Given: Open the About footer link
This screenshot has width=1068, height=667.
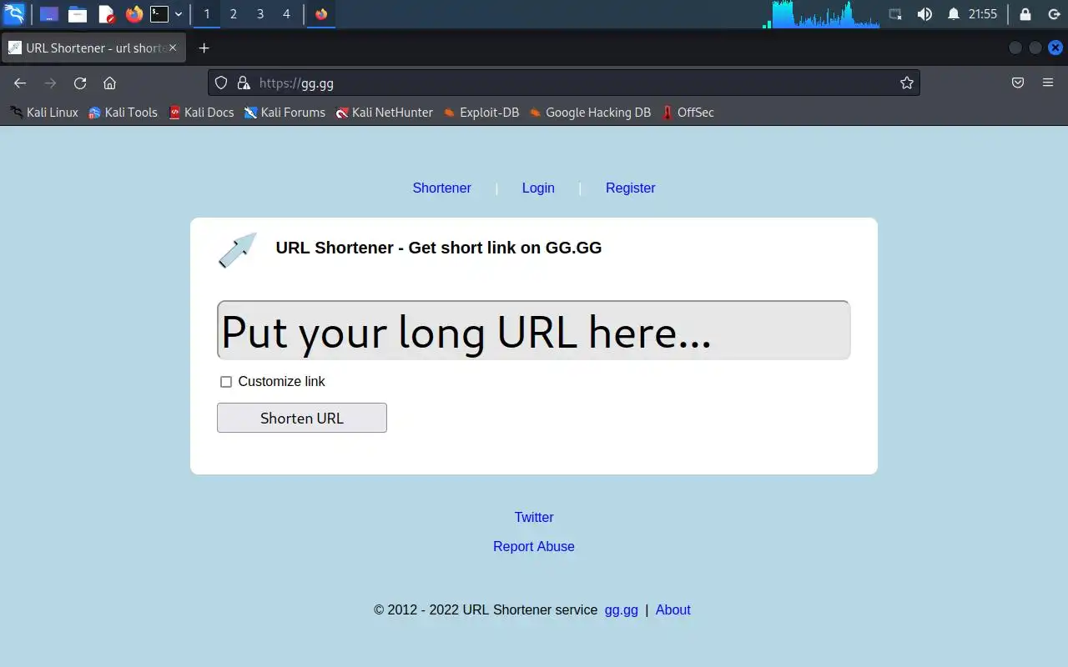Looking at the screenshot, I should 673,610.
